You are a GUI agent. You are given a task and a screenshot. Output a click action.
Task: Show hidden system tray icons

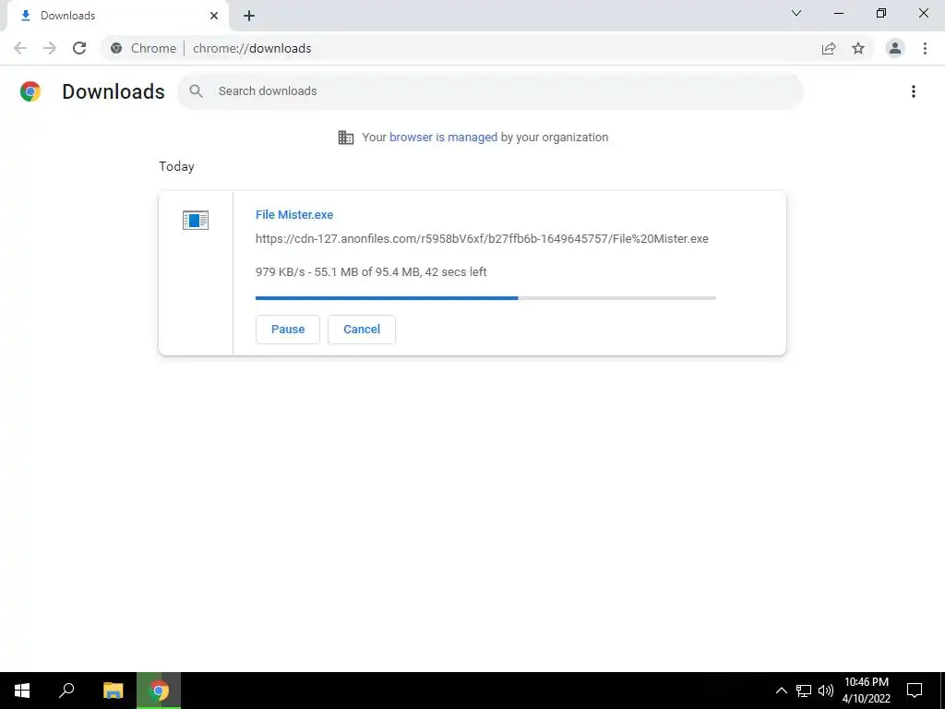tap(781, 691)
